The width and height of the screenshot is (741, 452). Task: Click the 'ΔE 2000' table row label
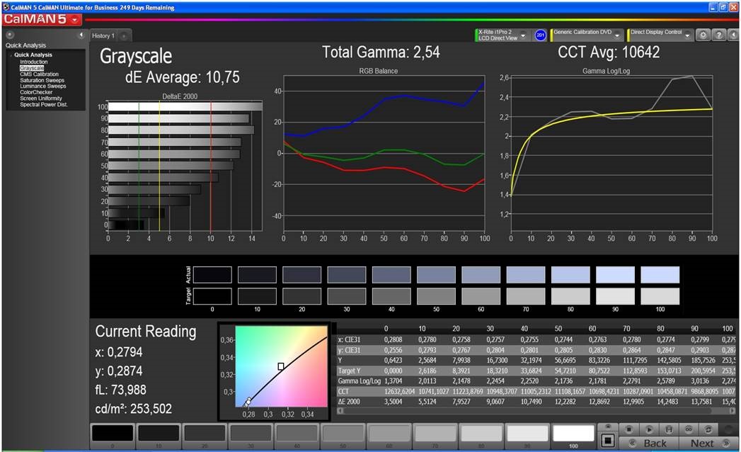tap(349, 402)
